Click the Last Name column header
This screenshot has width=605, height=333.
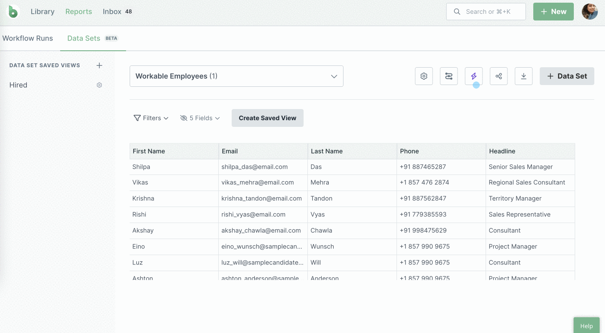coord(352,151)
